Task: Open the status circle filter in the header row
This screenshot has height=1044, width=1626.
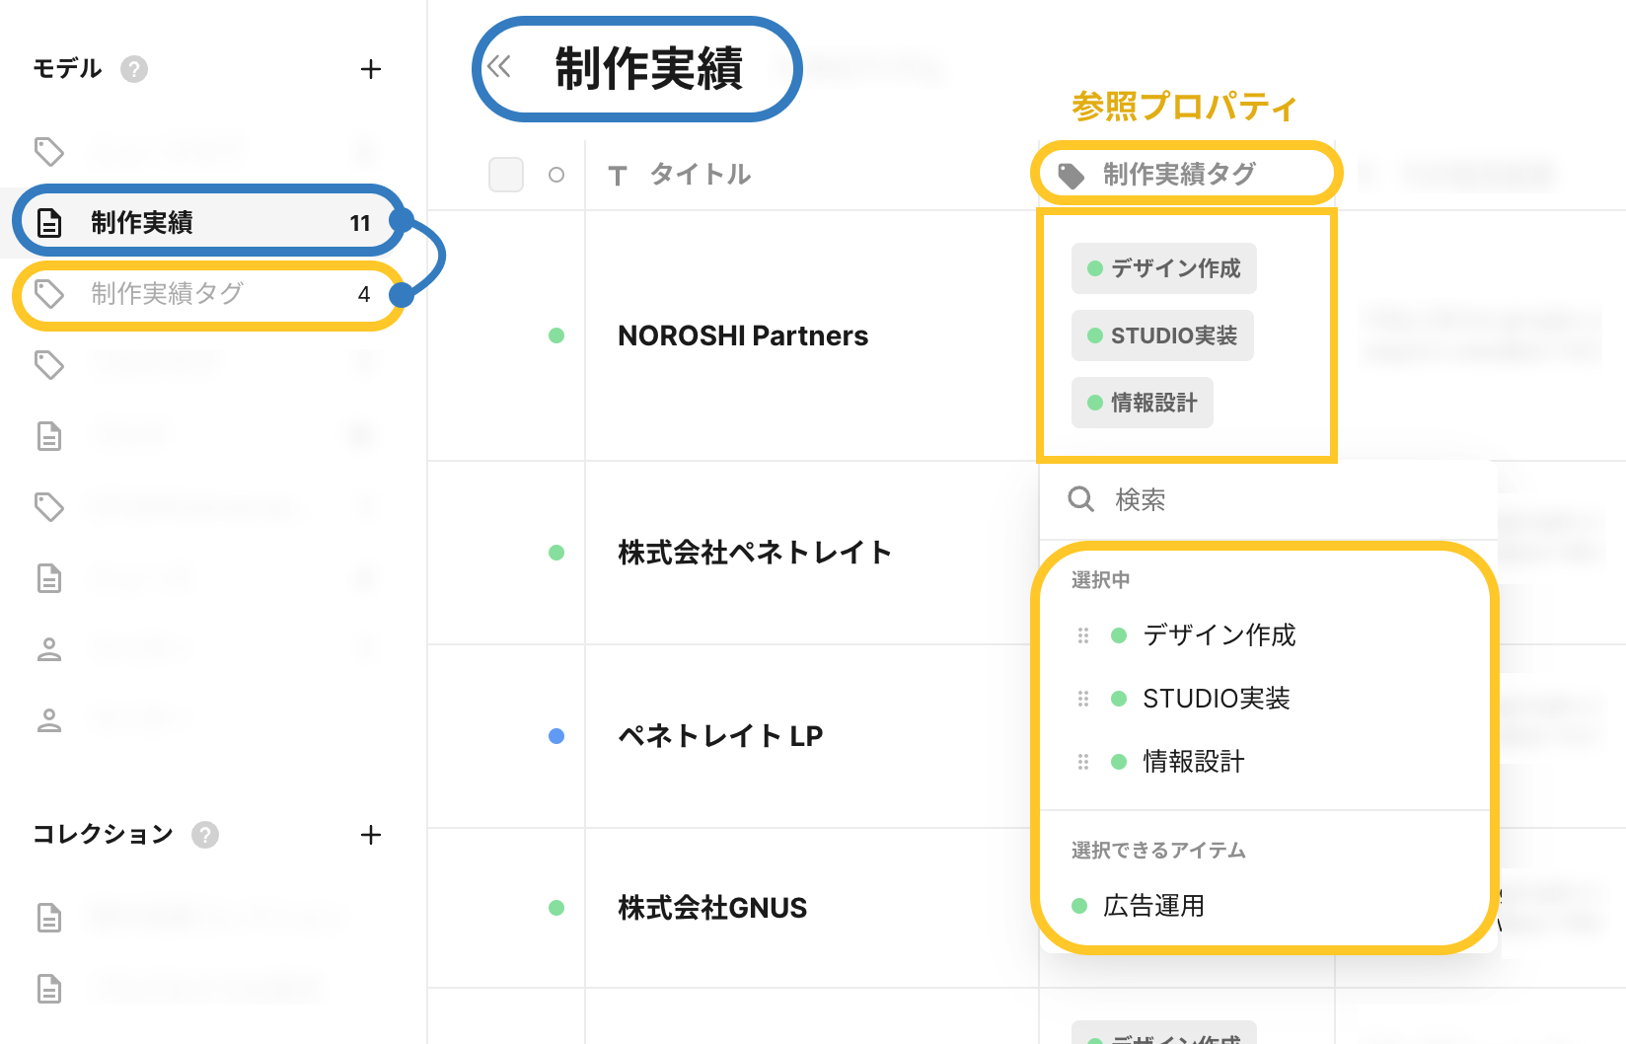Action: pyautogui.click(x=557, y=174)
